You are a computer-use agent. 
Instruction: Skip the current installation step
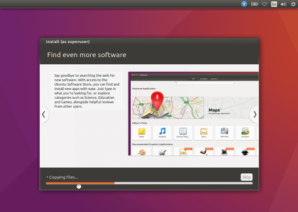[x=246, y=177]
